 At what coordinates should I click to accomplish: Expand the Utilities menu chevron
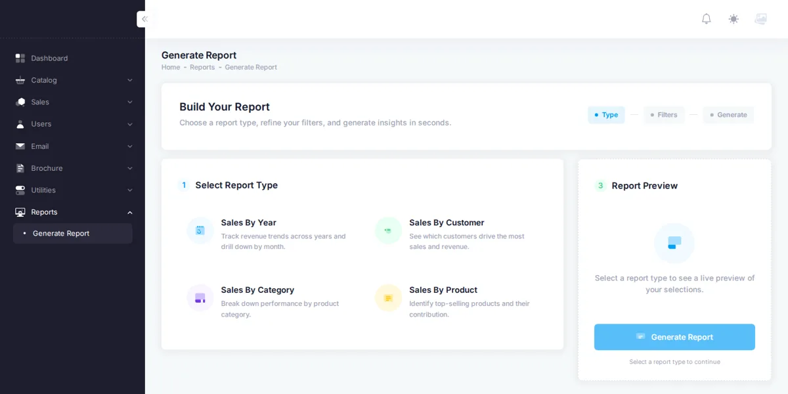coord(130,190)
